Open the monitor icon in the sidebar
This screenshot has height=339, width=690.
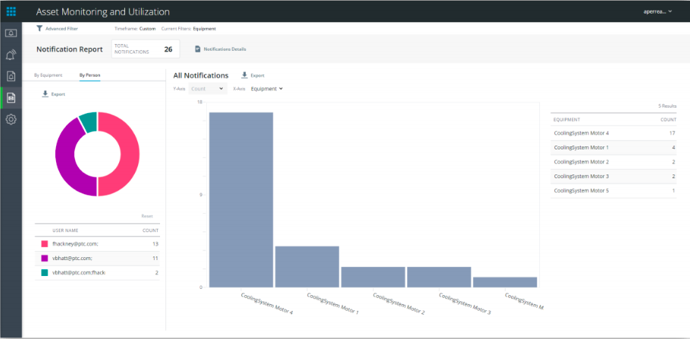tap(11, 33)
